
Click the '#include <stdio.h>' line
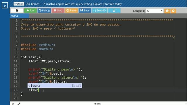[38, 45]
